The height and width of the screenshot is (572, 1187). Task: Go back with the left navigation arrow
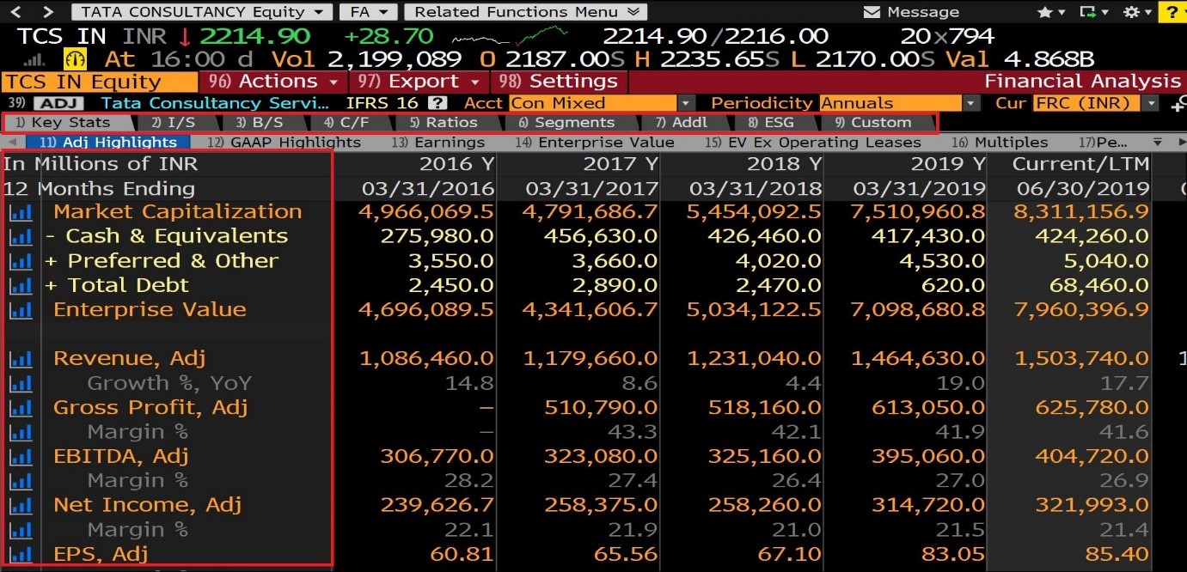pyautogui.click(x=18, y=12)
